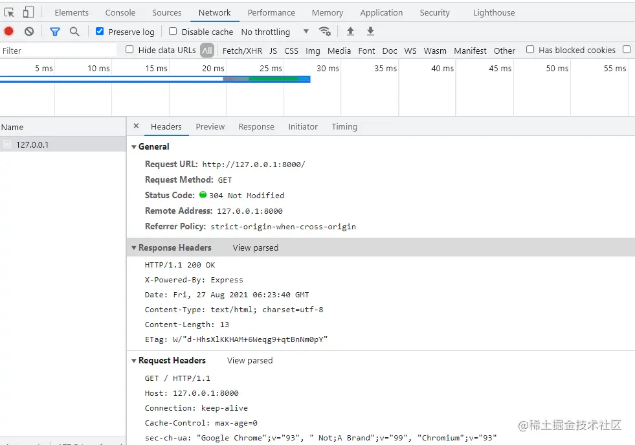Filter requests by WS

tap(410, 51)
